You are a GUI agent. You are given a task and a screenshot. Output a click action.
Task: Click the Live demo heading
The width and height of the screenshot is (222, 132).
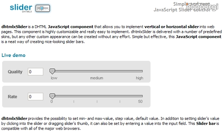click(x=14, y=55)
